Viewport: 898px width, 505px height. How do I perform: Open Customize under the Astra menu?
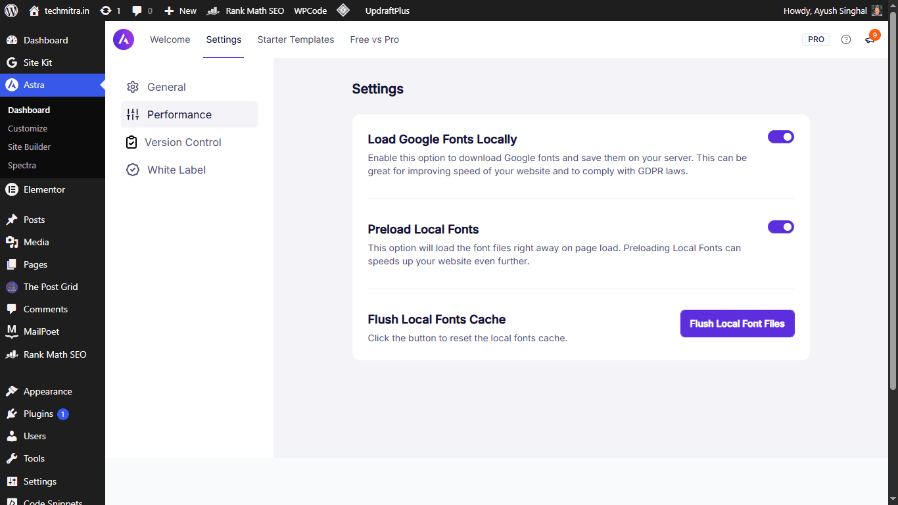27,128
